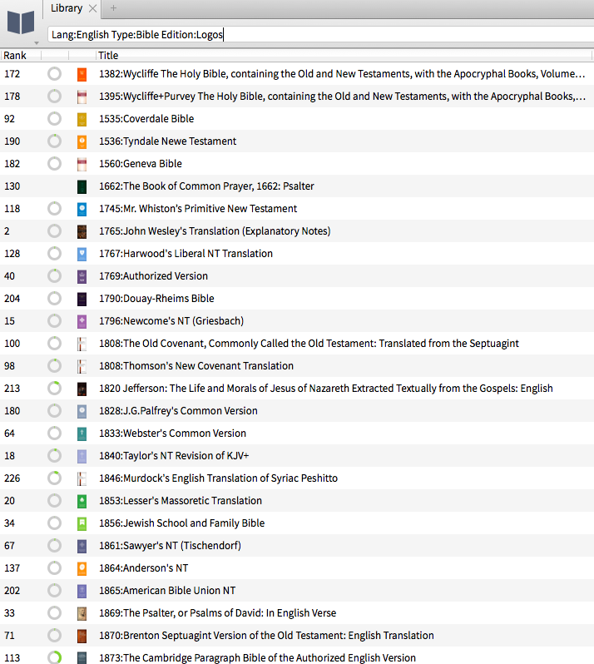Sort by Rank column header
The image size is (594, 664).
coord(15,56)
